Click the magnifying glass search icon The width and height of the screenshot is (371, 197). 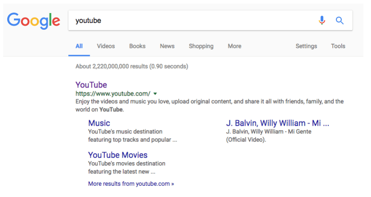[339, 21]
